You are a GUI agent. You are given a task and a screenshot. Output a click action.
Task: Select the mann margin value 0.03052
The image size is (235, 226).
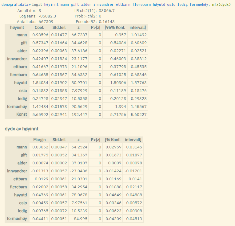(39, 147)
